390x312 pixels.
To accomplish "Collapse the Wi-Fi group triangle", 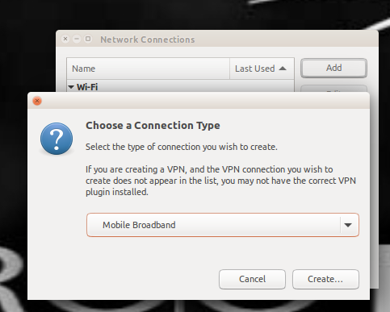I will pos(71,87).
